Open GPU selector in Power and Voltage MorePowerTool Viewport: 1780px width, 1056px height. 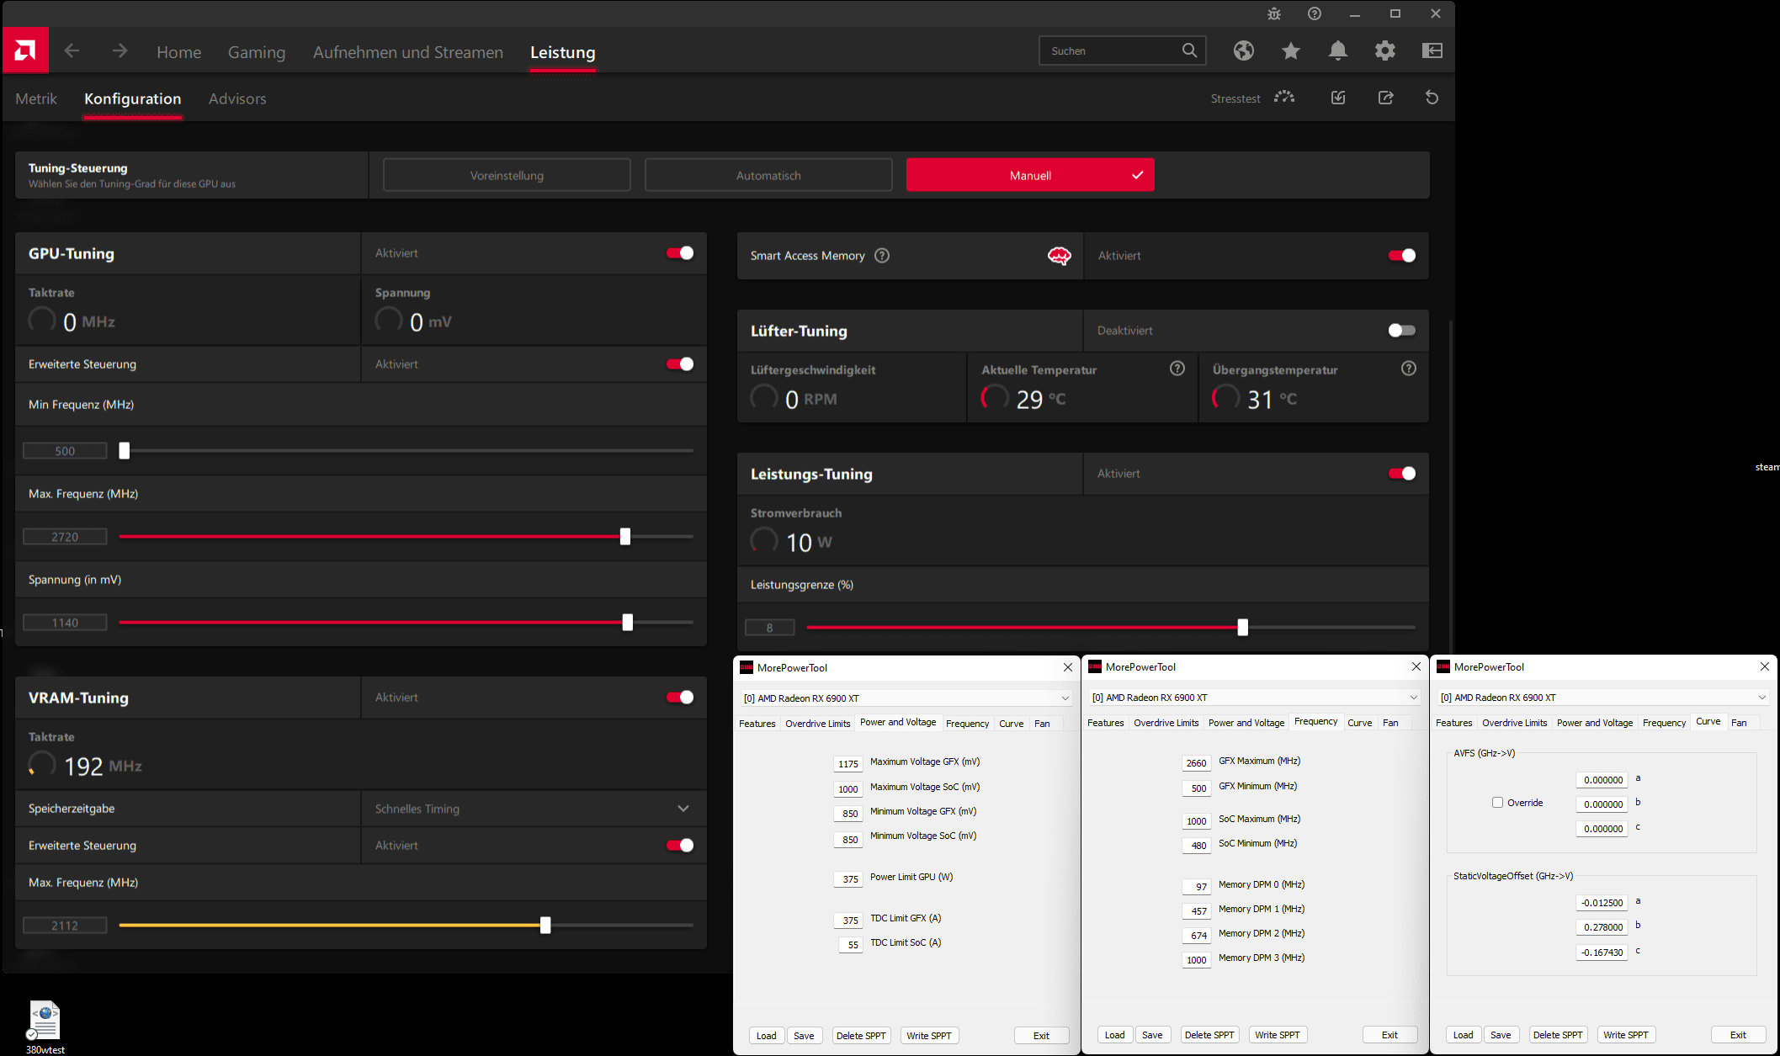pyautogui.click(x=906, y=698)
